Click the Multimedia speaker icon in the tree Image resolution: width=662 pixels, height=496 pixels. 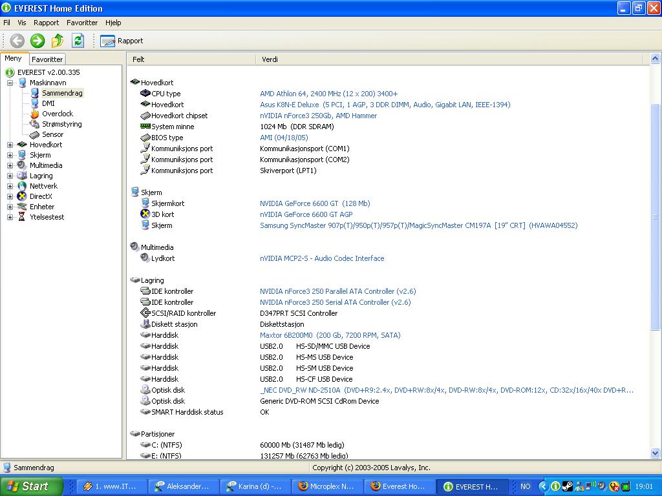click(x=22, y=165)
